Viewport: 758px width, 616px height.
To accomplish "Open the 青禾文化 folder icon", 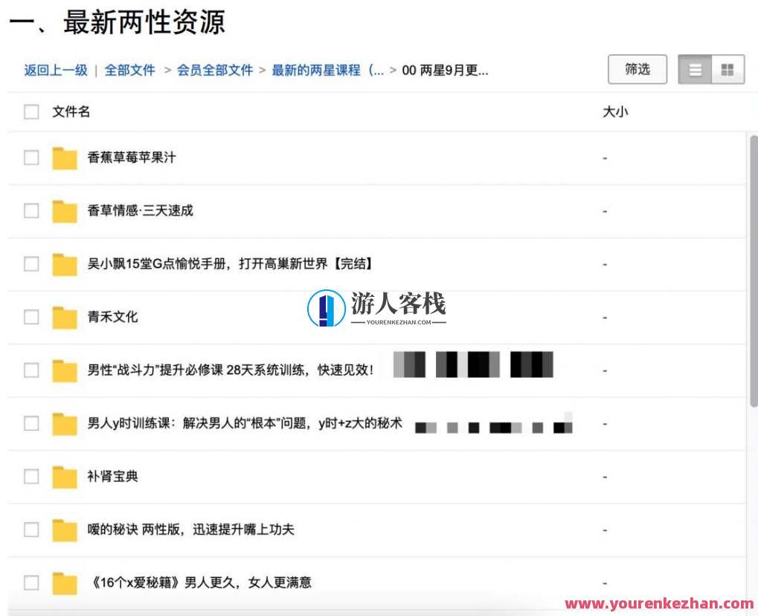I will tap(64, 317).
